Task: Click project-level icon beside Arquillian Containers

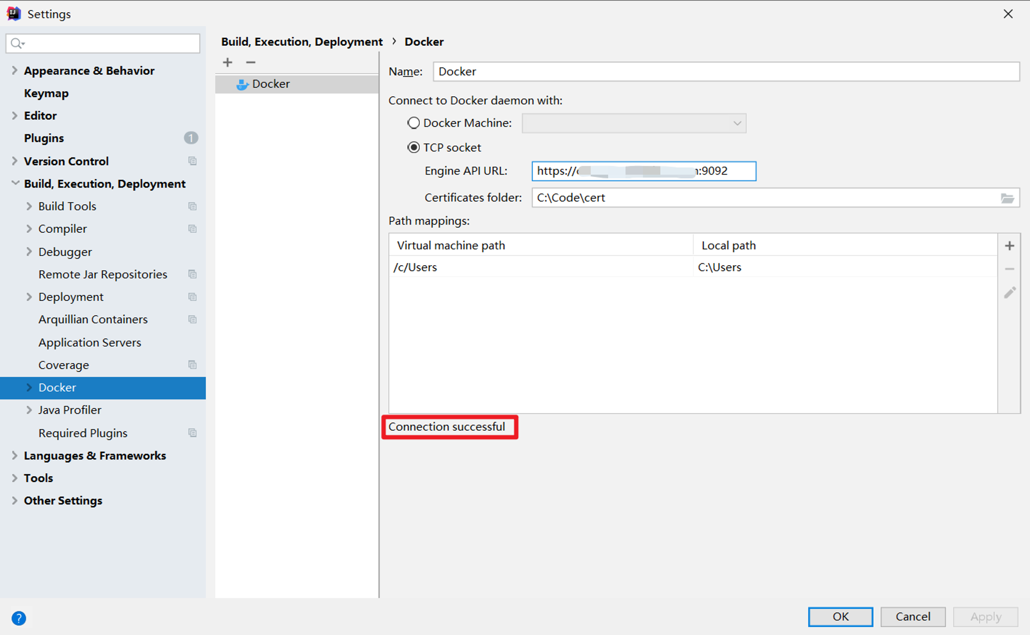Action: 193,319
